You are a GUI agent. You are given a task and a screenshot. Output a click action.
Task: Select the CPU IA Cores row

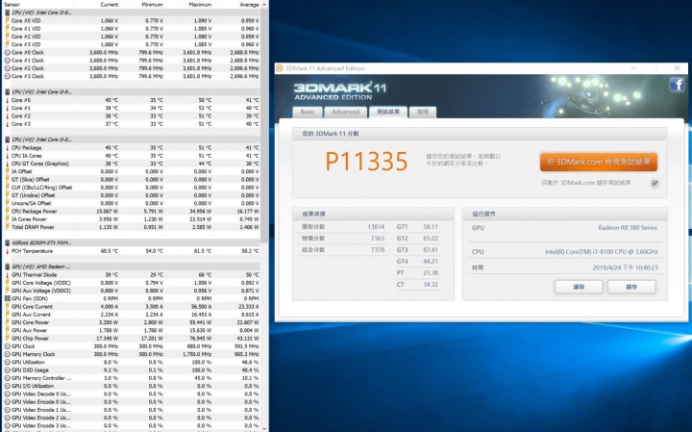pyautogui.click(x=132, y=156)
